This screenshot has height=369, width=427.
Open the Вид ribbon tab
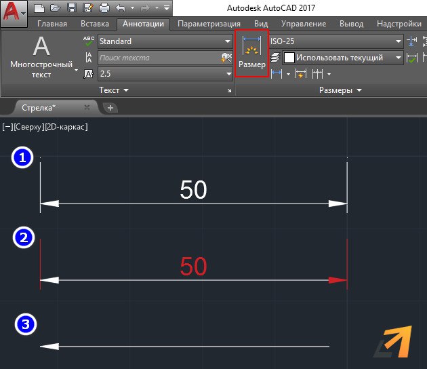click(261, 24)
